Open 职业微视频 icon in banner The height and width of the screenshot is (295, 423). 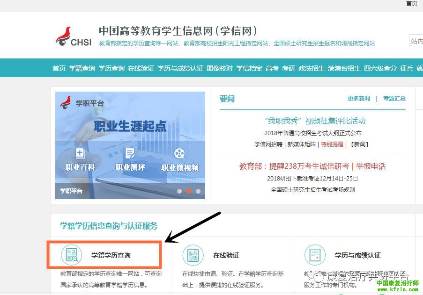(179, 154)
